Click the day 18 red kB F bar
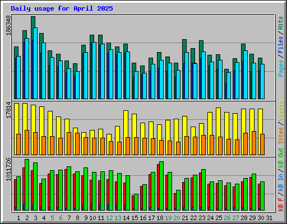Screen dimensions: 287x224 [158, 187]
